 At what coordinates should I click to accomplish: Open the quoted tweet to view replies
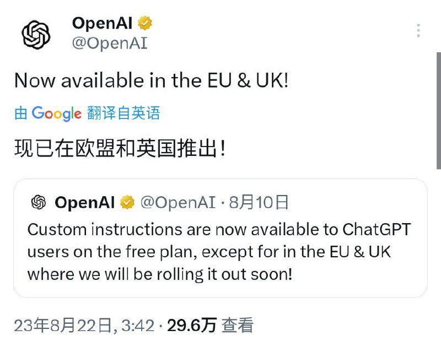(220, 248)
